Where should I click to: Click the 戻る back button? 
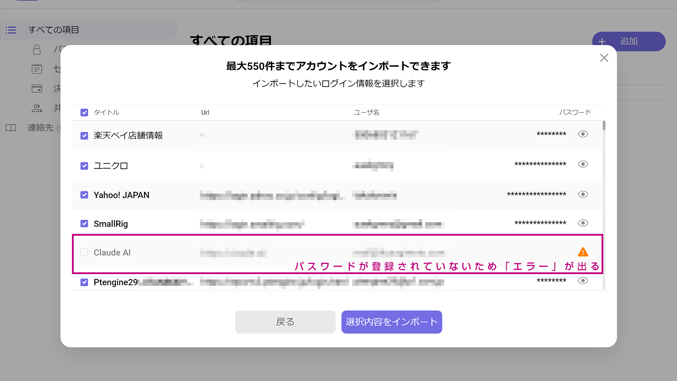(x=285, y=322)
